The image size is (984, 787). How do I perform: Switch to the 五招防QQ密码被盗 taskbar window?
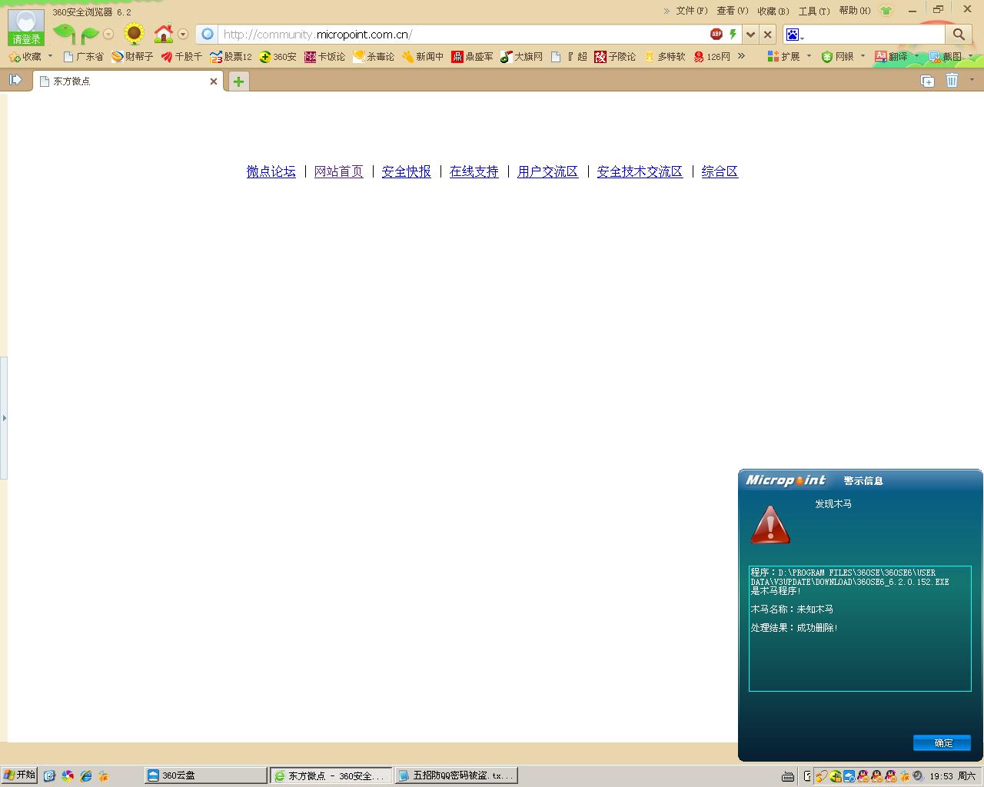coord(457,775)
